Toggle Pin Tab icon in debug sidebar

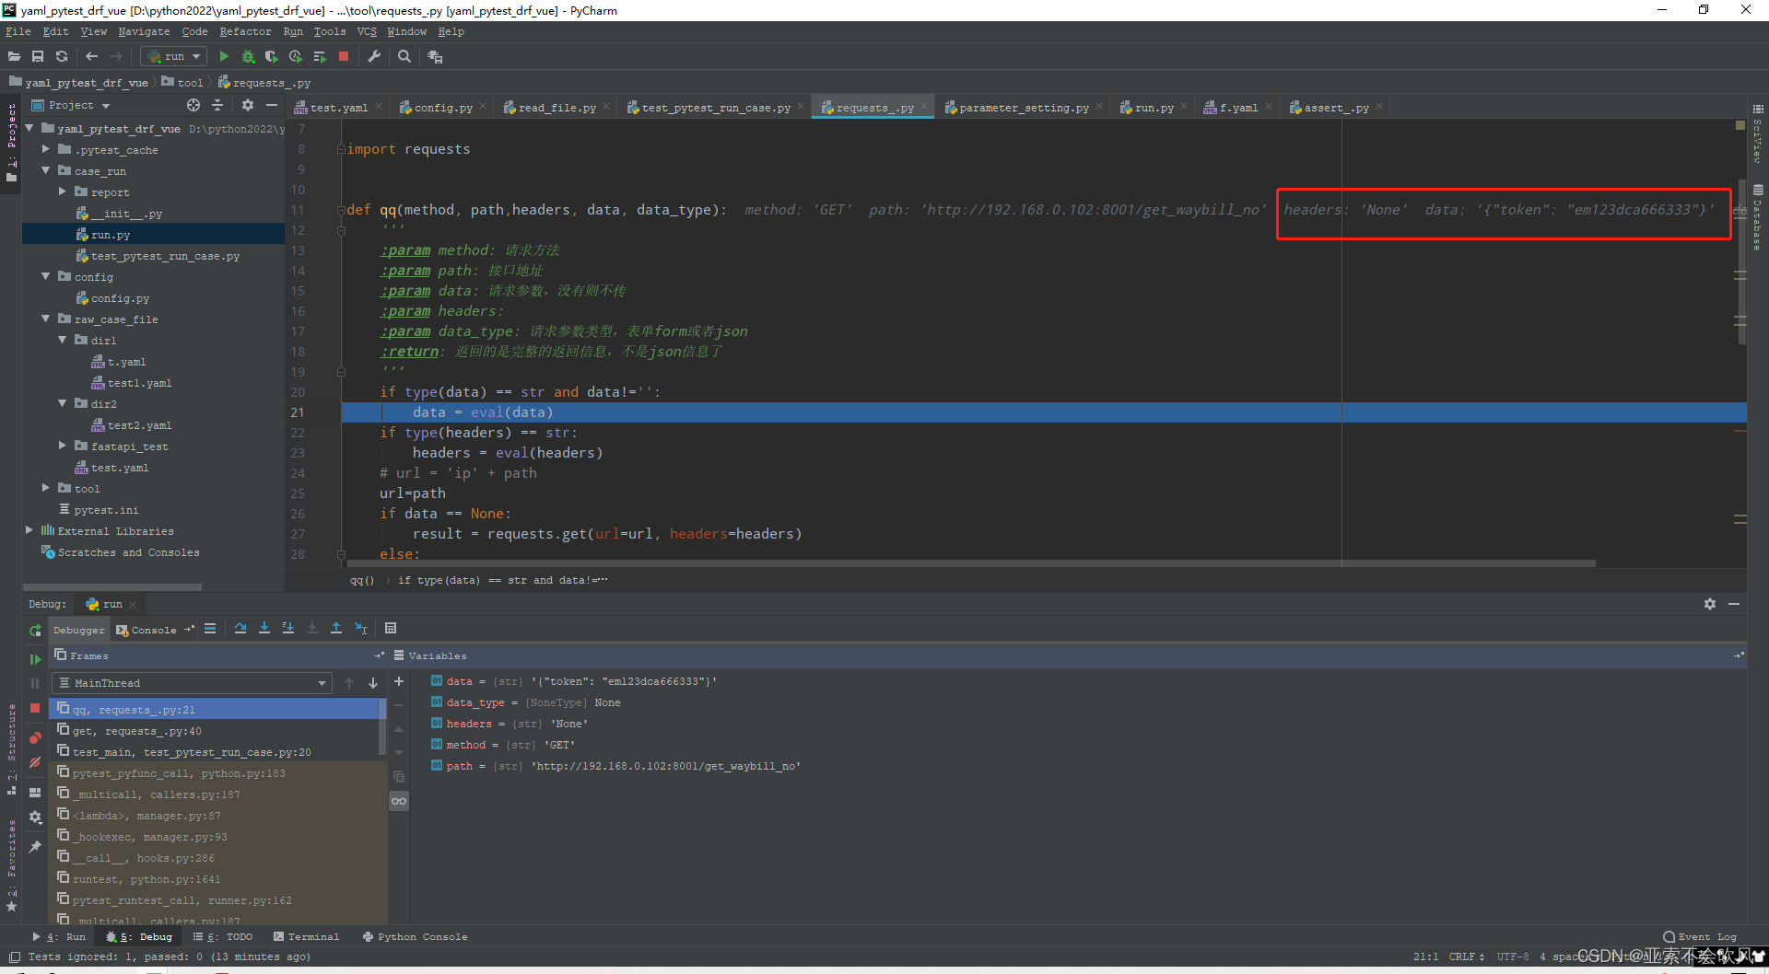pos(35,847)
